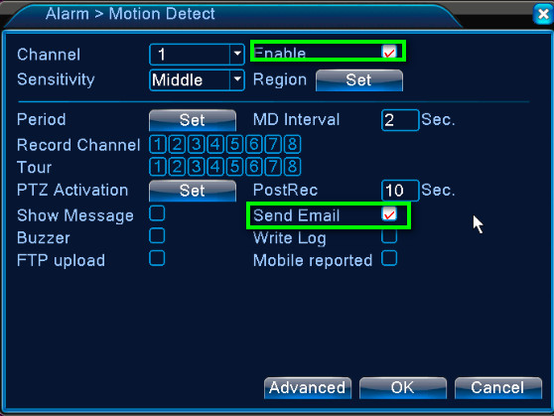The width and height of the screenshot is (554, 416).
Task: Click the MD Interval seconds field
Action: point(400,120)
